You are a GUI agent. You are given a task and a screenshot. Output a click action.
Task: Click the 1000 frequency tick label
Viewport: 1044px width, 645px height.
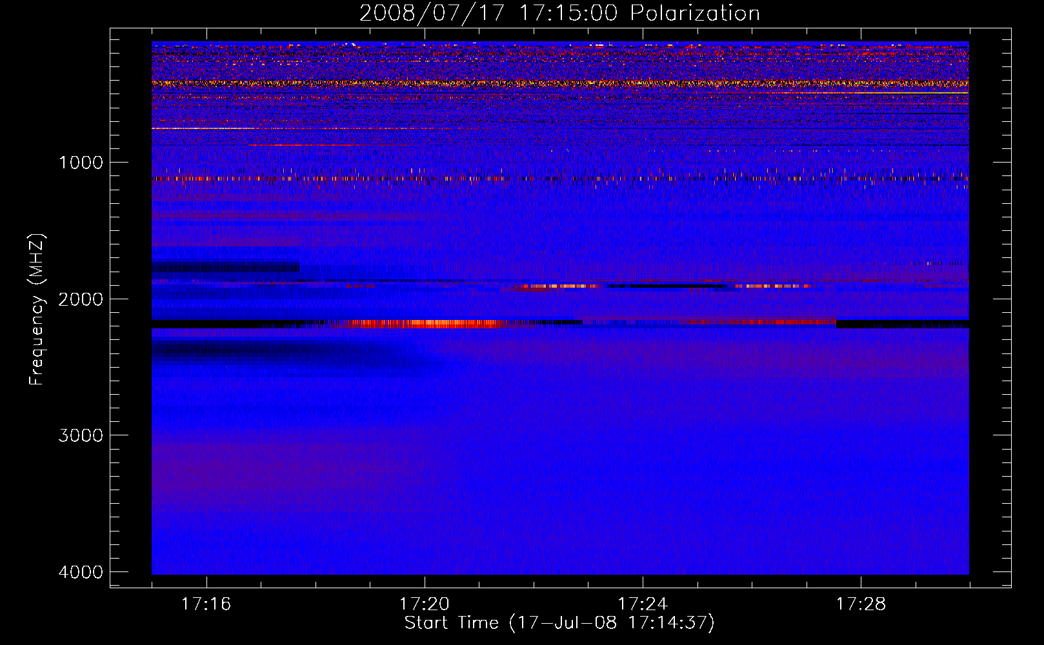(81, 163)
